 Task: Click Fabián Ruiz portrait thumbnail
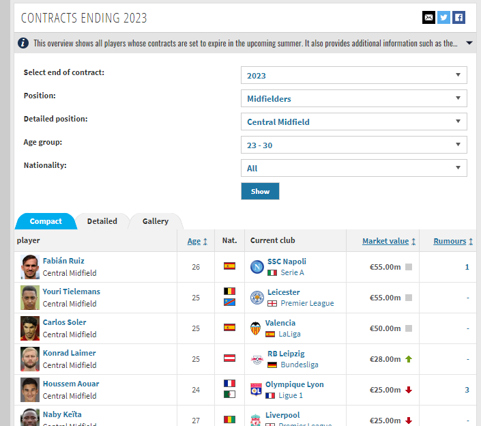(x=30, y=267)
